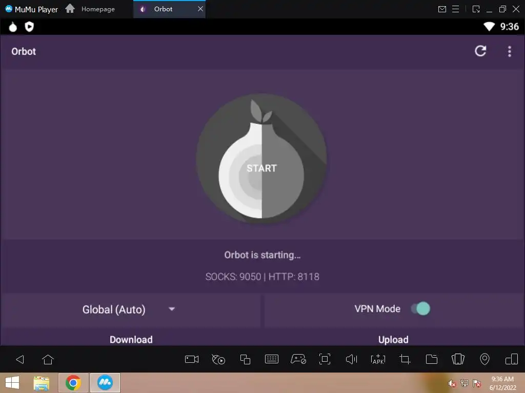Click the install APK icon
Screen dimensions: 525x393
click(378, 359)
